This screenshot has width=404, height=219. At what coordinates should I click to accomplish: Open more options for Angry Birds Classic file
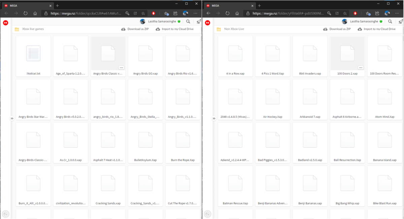point(121,68)
